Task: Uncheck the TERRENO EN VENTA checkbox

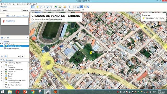Action: pyautogui.click(x=4, y=46)
